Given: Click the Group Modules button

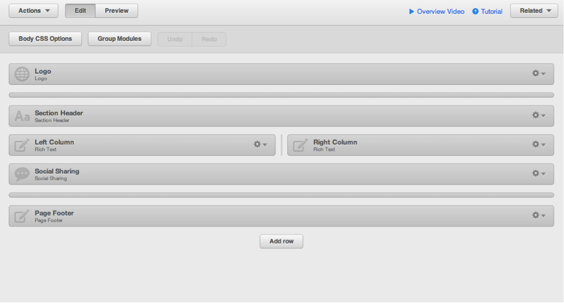Looking at the screenshot, I should pyautogui.click(x=119, y=38).
